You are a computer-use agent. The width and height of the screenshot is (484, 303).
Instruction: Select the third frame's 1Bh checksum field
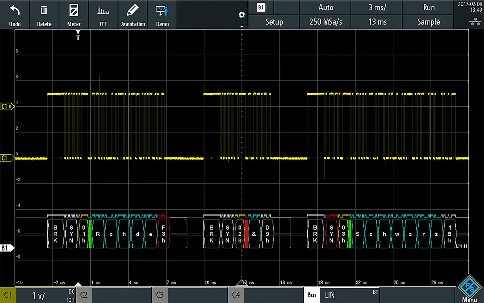coord(451,234)
